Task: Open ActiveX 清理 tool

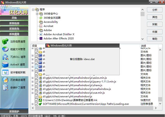Action: tap(14, 64)
